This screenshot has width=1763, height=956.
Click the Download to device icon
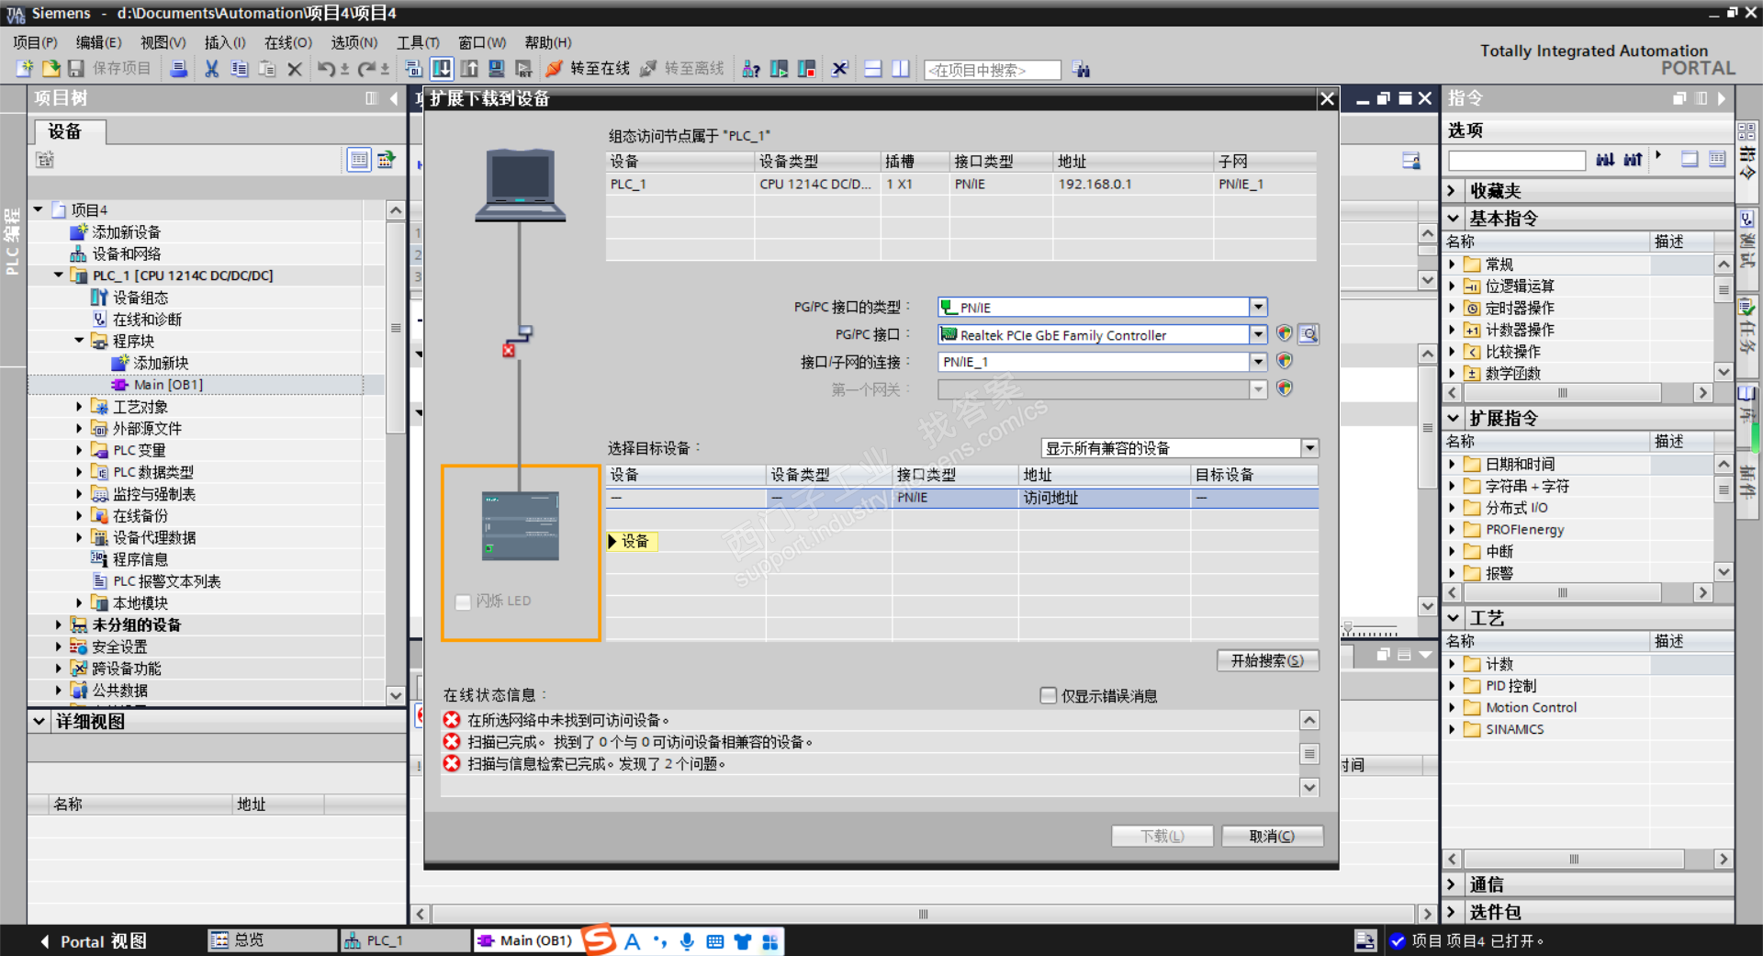coord(442,69)
